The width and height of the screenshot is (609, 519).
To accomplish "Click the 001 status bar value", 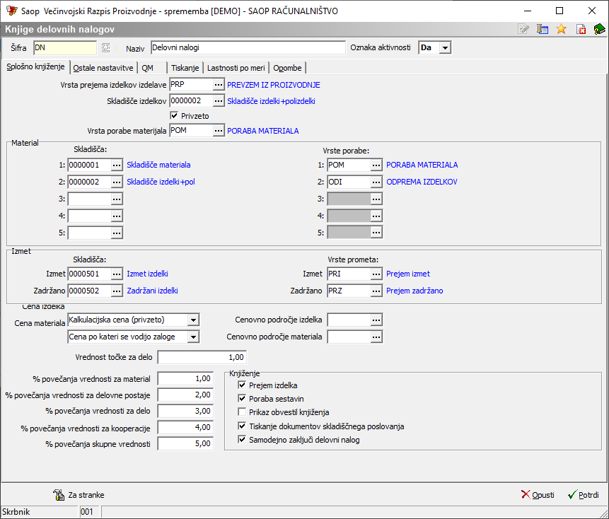I will pos(90,512).
